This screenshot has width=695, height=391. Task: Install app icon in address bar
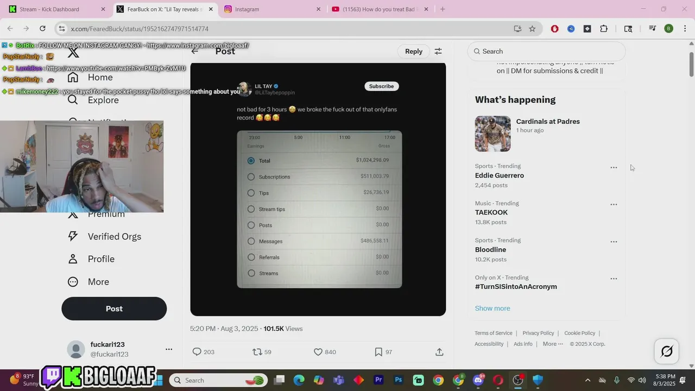tap(517, 29)
